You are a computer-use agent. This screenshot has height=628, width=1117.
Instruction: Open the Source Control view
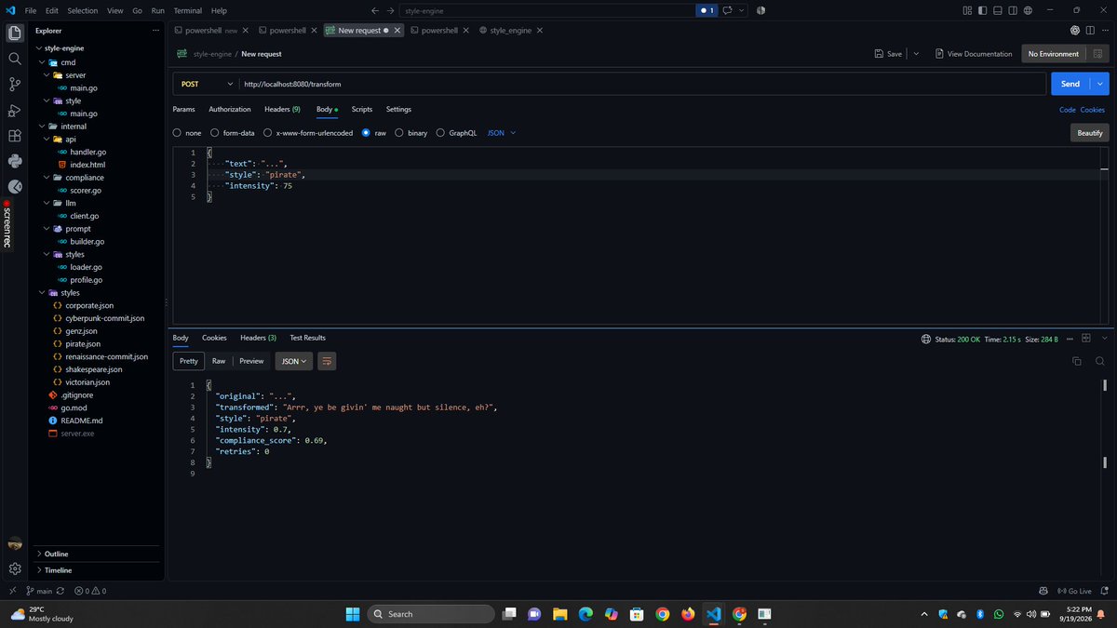pos(15,84)
